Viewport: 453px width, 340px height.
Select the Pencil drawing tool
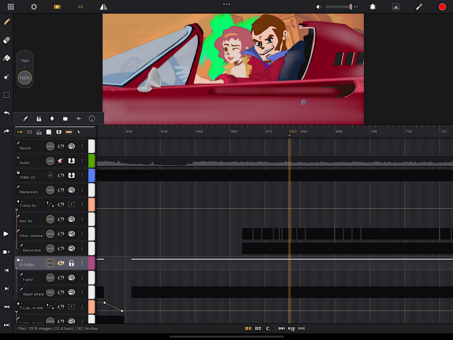pos(7,22)
